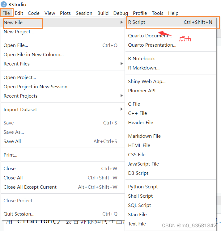Expand the Recent Projects arrow
221x231 pixels.
coord(121,96)
